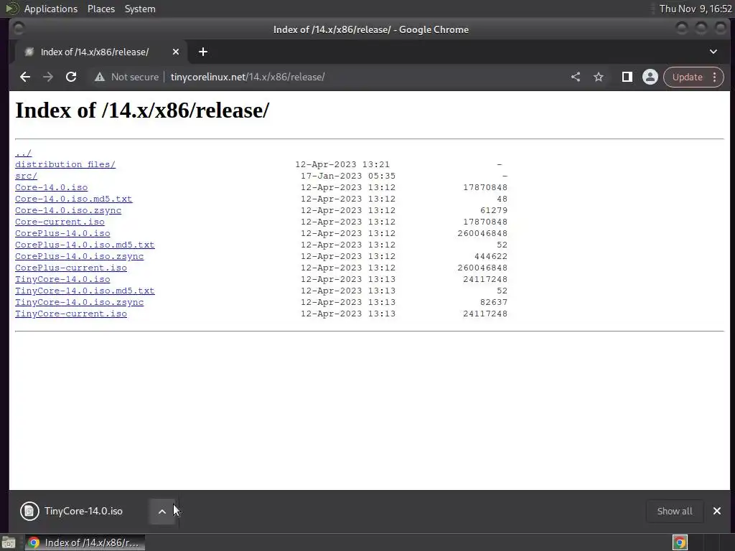Share this page via share icon
Viewport: 735px width, 551px height.
point(576,77)
